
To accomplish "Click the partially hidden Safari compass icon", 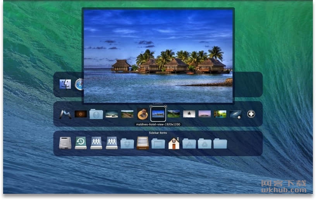I will click(79, 84).
